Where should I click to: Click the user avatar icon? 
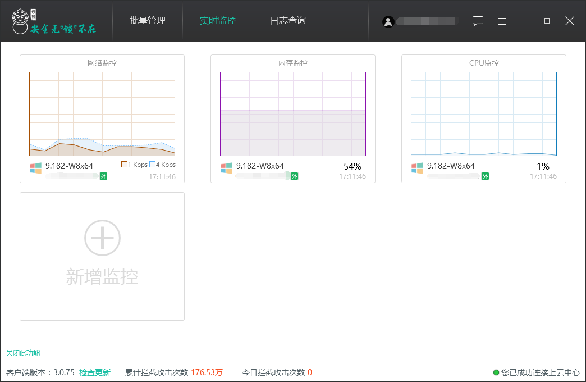point(388,21)
